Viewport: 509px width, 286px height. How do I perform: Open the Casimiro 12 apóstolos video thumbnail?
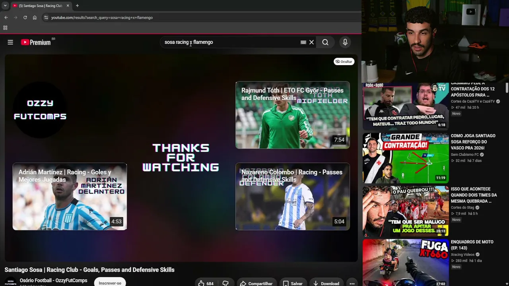click(406, 106)
